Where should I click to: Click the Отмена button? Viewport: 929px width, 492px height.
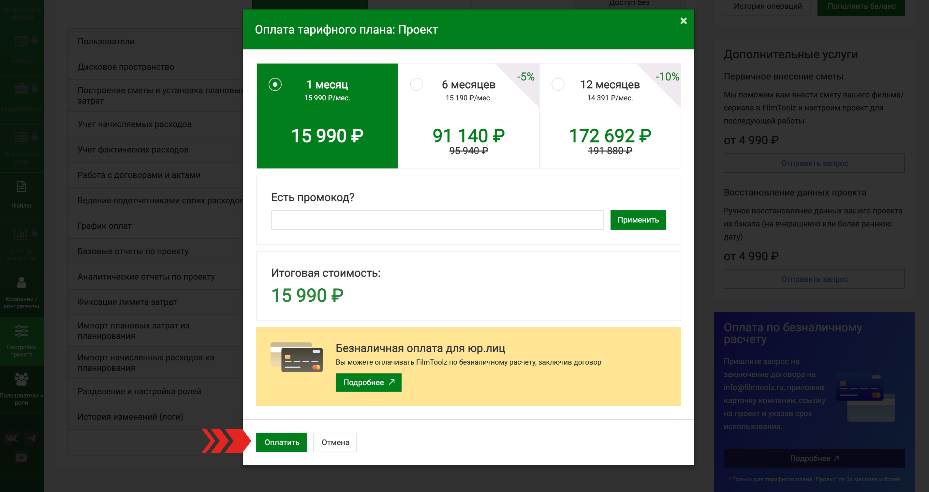pyautogui.click(x=335, y=442)
